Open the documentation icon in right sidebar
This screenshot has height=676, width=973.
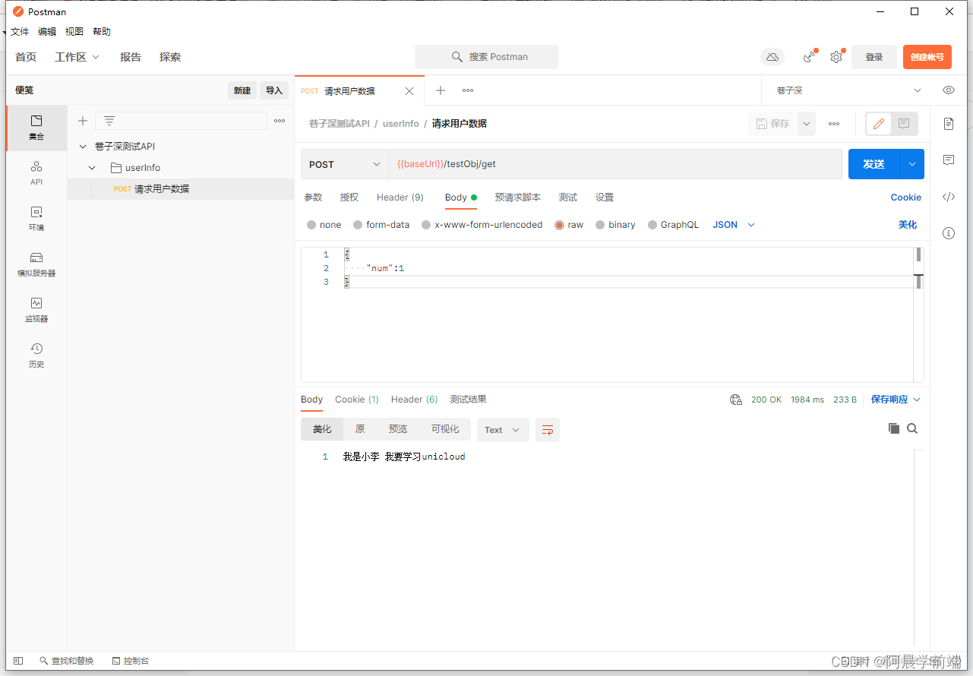click(949, 124)
